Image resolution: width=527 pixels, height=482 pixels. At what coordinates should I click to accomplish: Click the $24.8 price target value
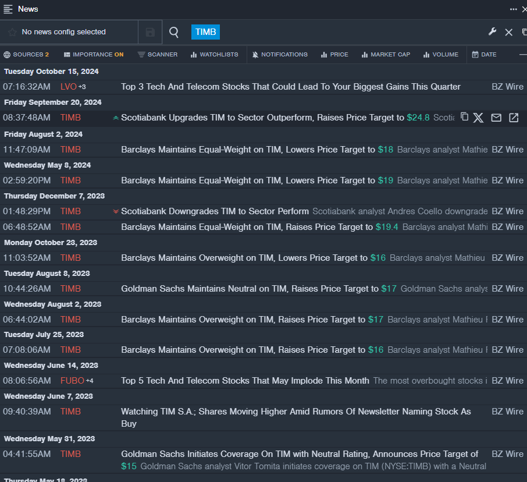(x=418, y=118)
